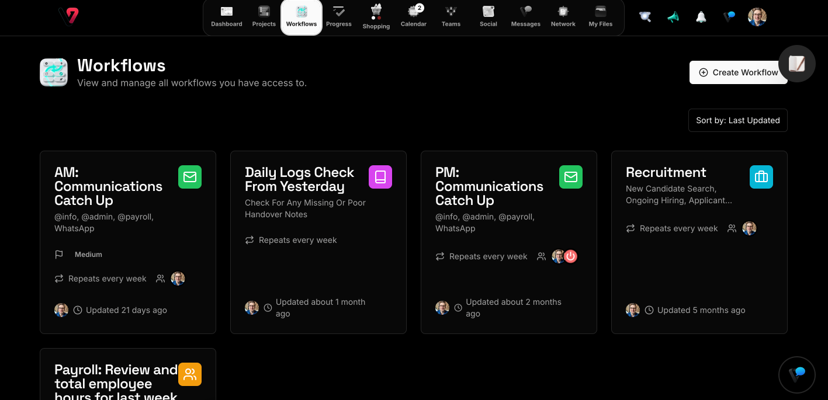Click the purple book icon on Daily Logs
The height and width of the screenshot is (400, 828).
click(380, 177)
